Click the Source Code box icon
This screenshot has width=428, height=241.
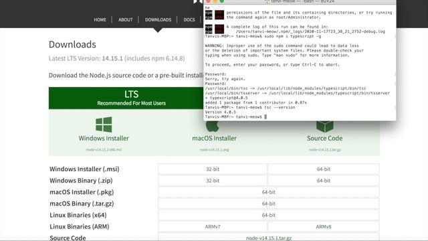tap(324, 127)
